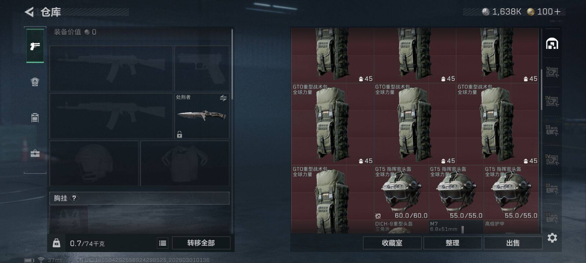The height and width of the screenshot is (263, 586).
Task: Toggle the list view icon beside 转移全部
Action: pos(163,243)
